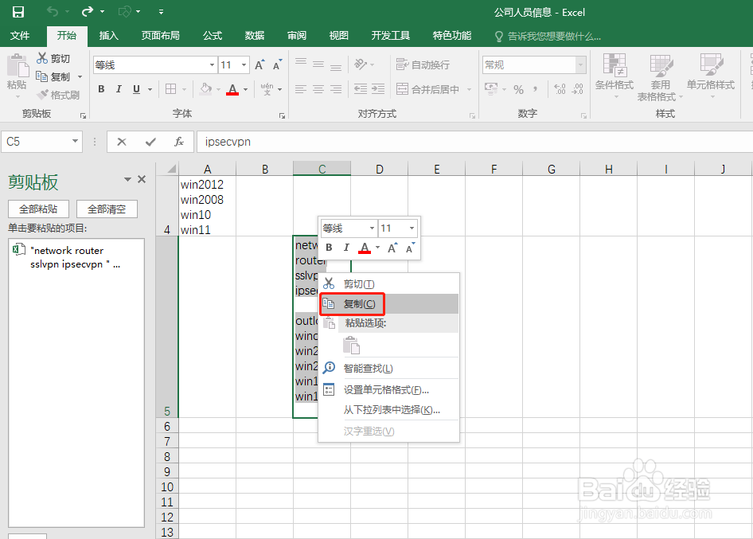Click Paste All (全部粘贴) button
The image size is (753, 539).
[38, 209]
